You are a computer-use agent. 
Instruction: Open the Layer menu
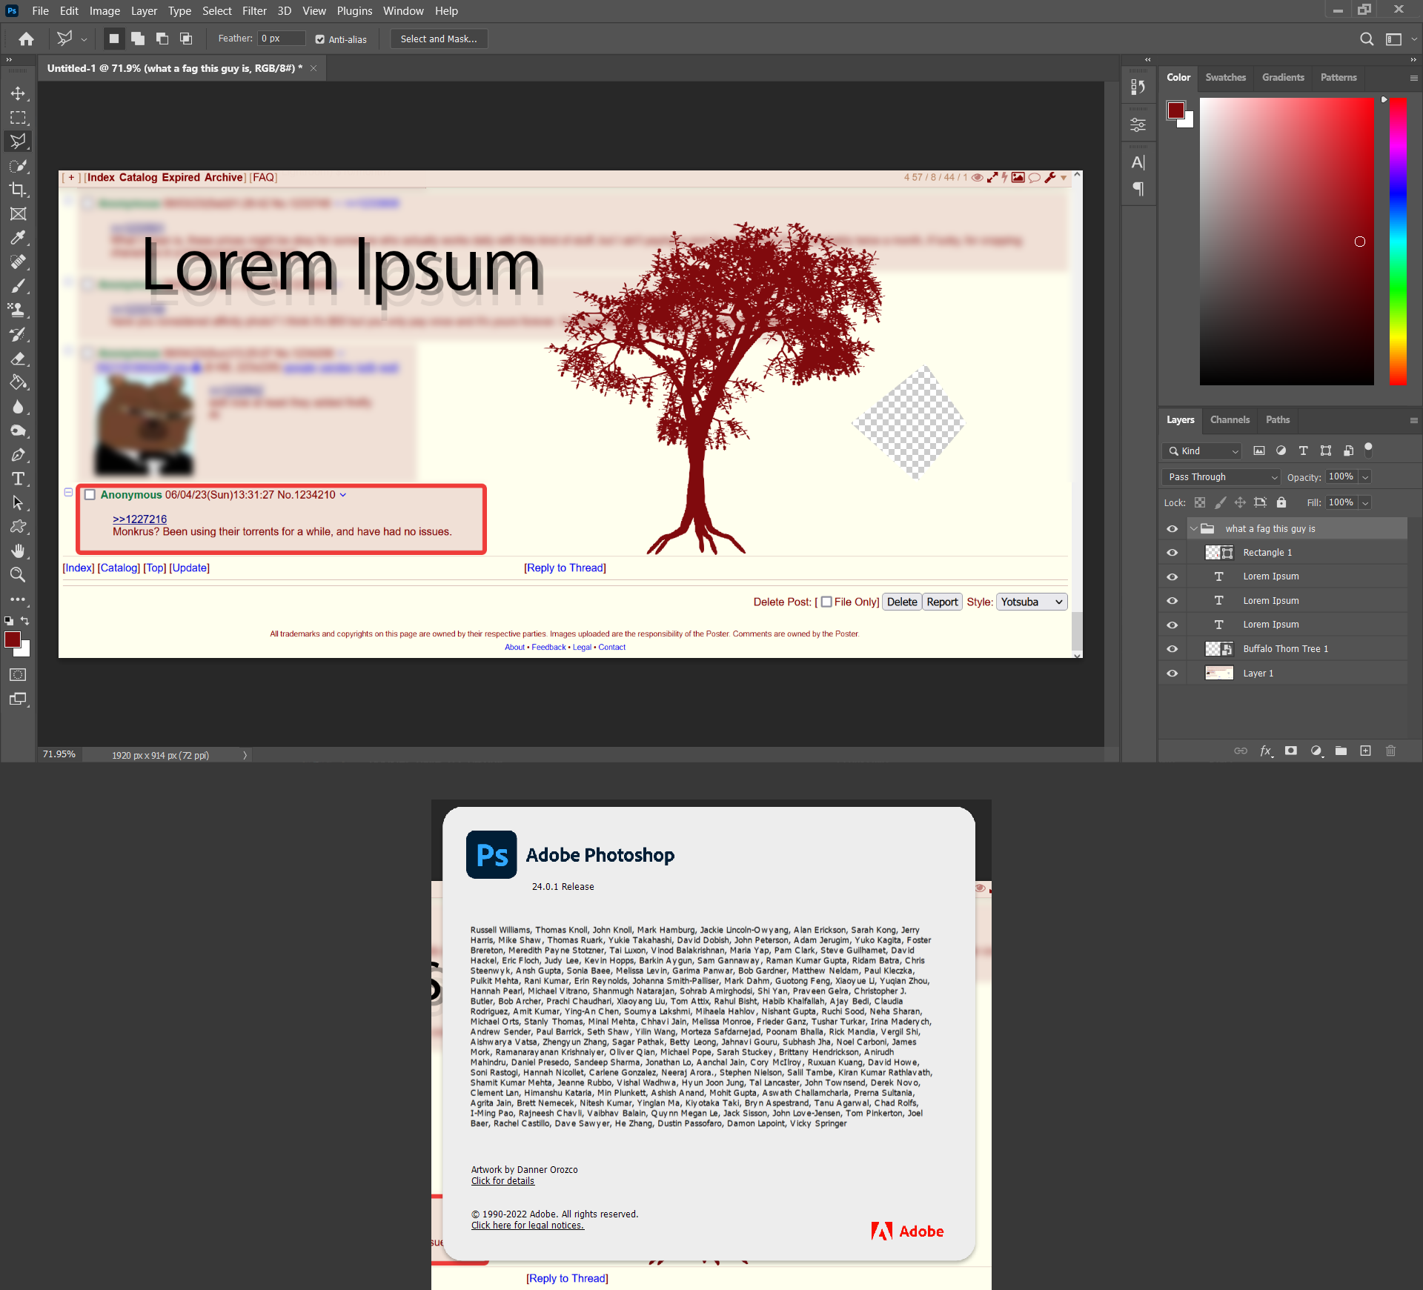click(x=144, y=10)
